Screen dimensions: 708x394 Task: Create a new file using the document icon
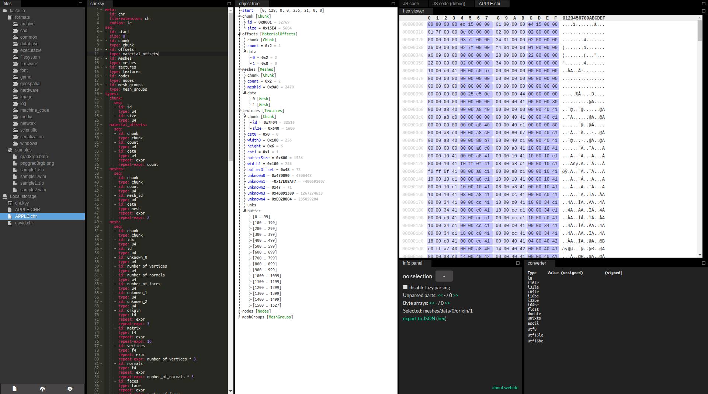[x=14, y=388]
